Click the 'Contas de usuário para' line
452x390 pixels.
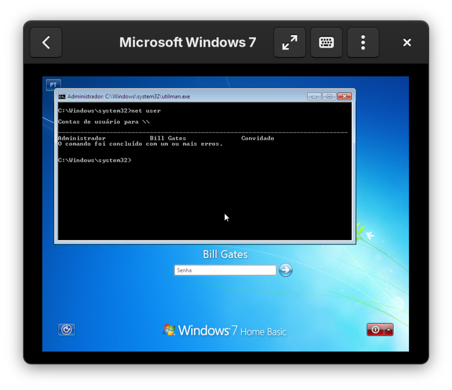pos(104,122)
